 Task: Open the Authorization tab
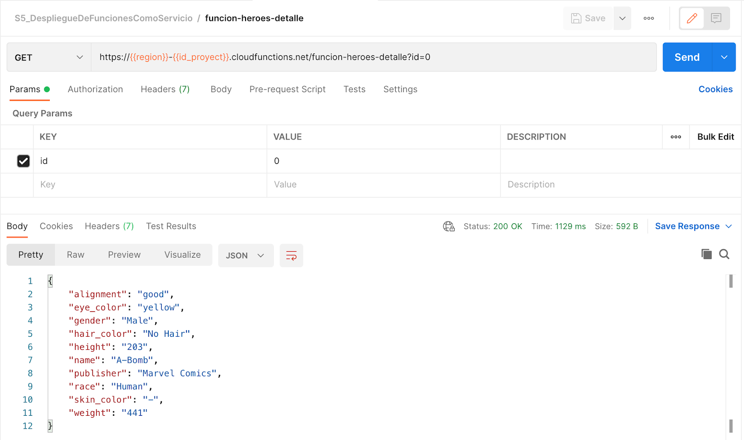coord(95,89)
